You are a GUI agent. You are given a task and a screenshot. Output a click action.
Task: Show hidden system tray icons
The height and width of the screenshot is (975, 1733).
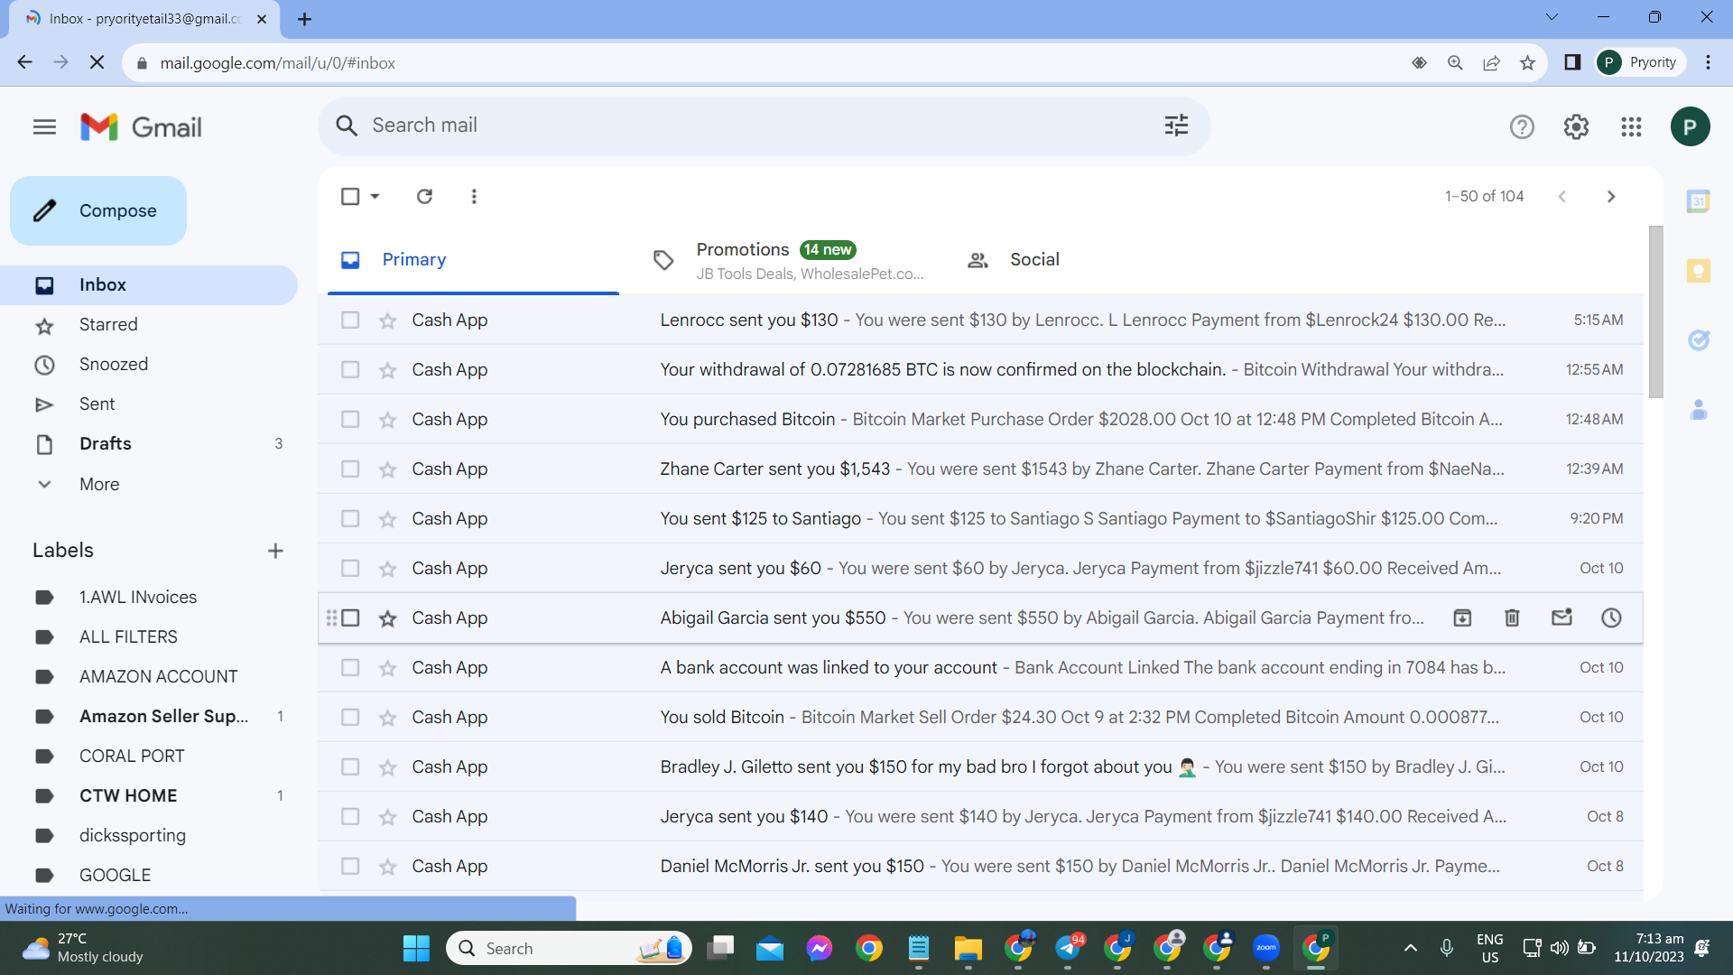click(x=1410, y=948)
